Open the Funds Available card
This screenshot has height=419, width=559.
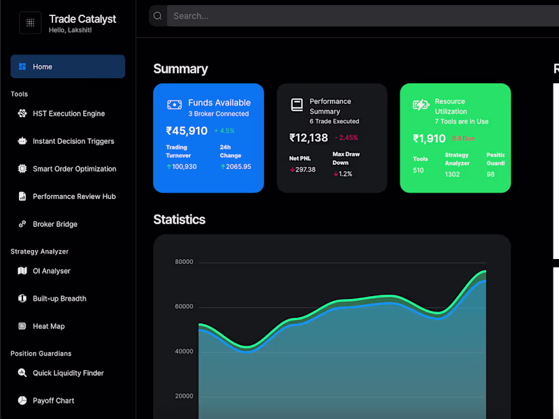tap(208, 138)
